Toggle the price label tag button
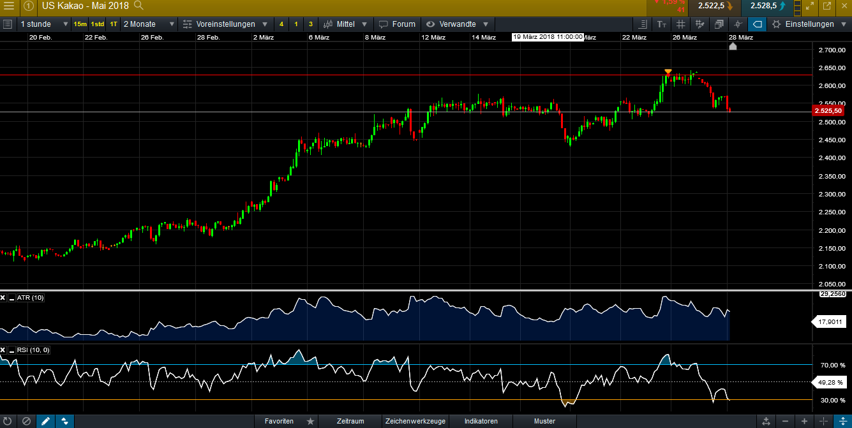The image size is (852, 428). pos(757,24)
